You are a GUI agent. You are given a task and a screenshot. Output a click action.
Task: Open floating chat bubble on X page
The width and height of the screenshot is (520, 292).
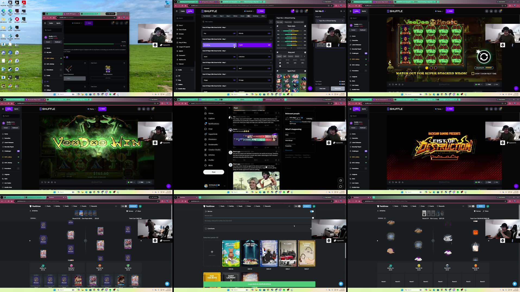(x=341, y=186)
